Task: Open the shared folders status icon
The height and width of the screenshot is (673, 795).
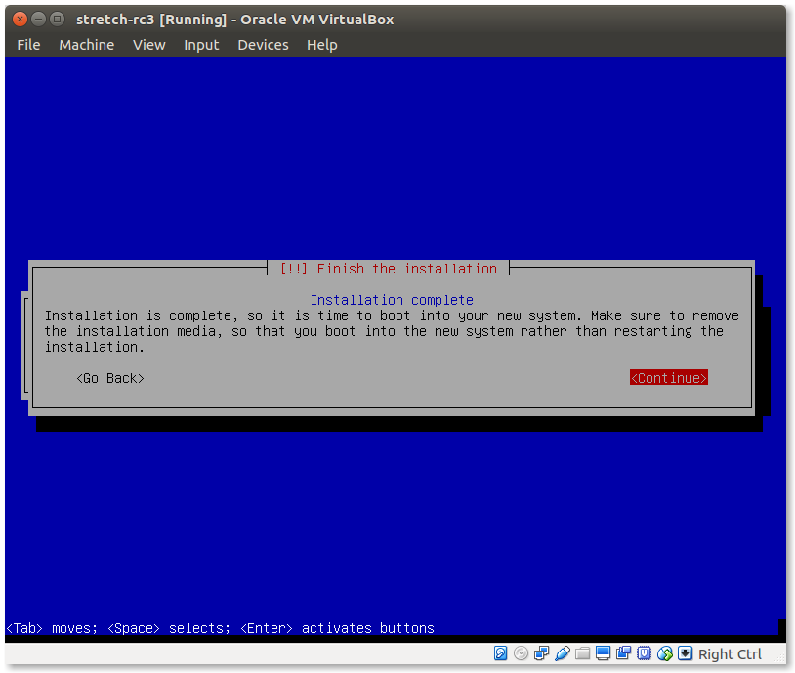Action: (x=582, y=653)
